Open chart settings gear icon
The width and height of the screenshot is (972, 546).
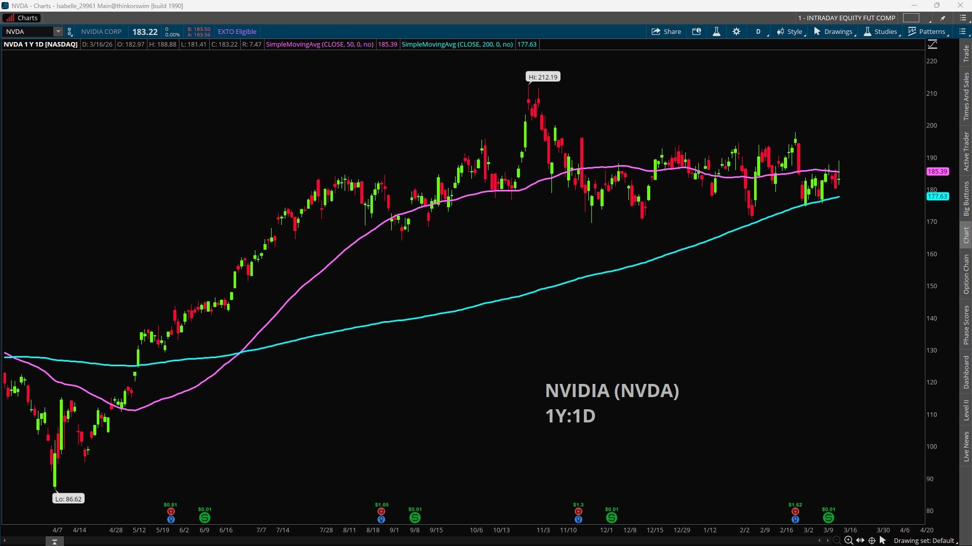[736, 31]
